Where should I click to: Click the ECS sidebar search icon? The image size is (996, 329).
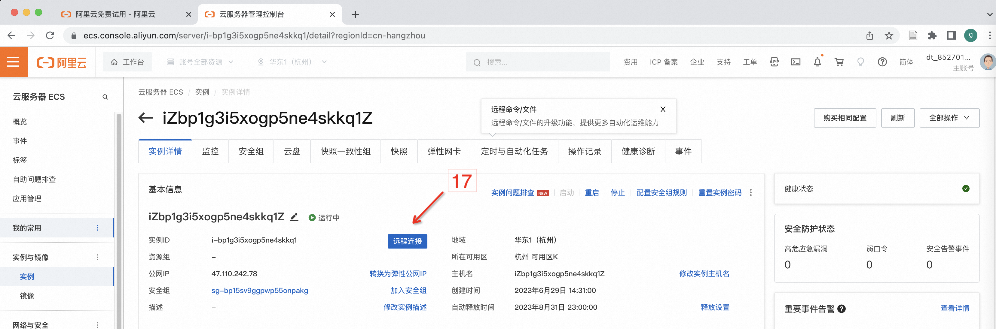click(105, 97)
